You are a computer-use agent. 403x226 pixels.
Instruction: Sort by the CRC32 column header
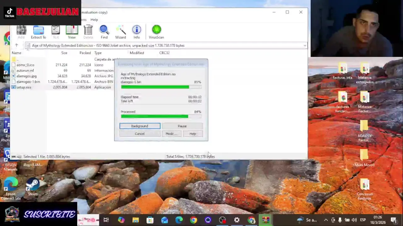click(x=164, y=53)
